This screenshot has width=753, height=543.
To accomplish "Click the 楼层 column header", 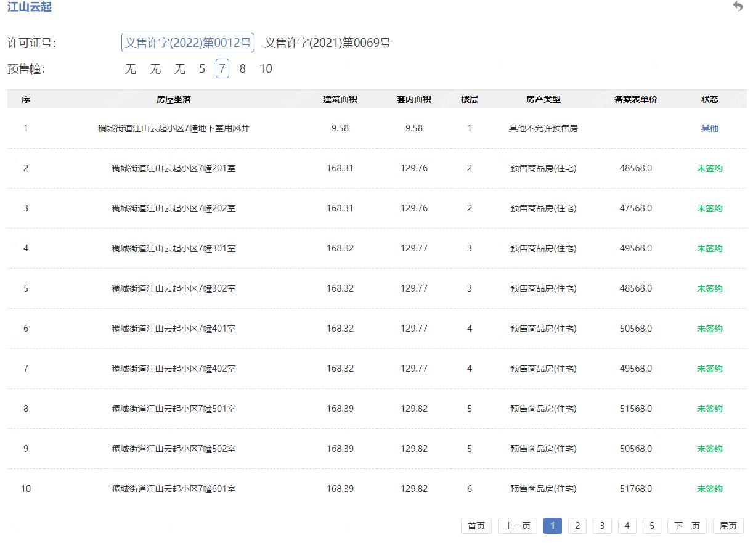I will [x=470, y=99].
